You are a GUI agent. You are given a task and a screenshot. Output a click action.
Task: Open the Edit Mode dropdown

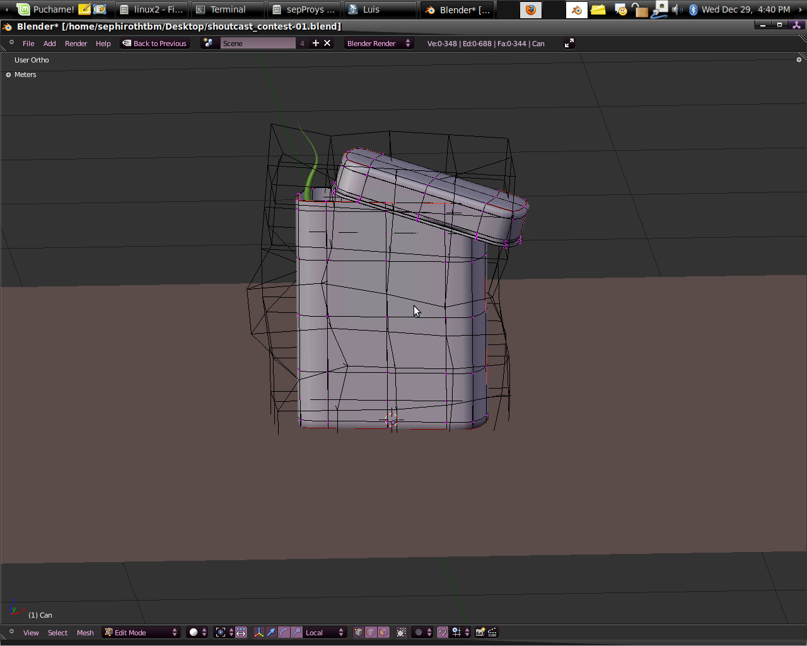142,632
